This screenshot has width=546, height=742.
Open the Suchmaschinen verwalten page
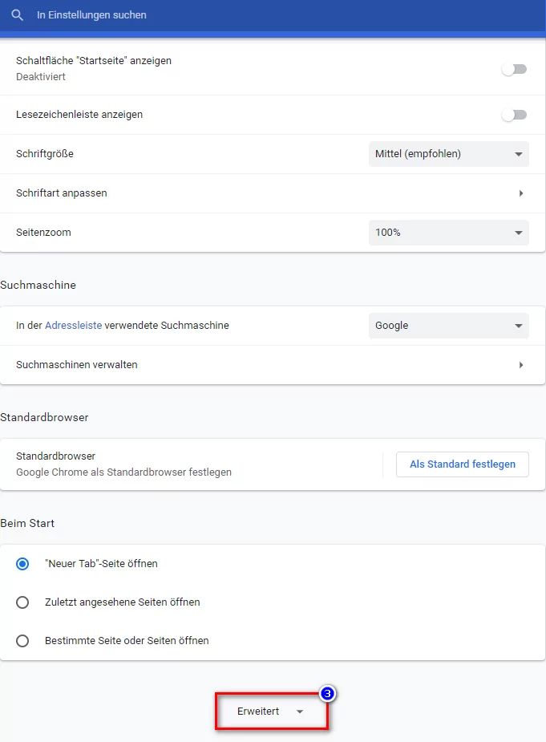pos(76,364)
